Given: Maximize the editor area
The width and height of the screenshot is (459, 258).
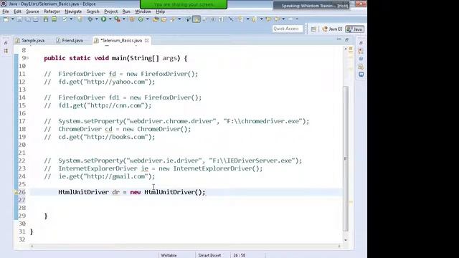Looking at the screenshot, I should 347,39.
